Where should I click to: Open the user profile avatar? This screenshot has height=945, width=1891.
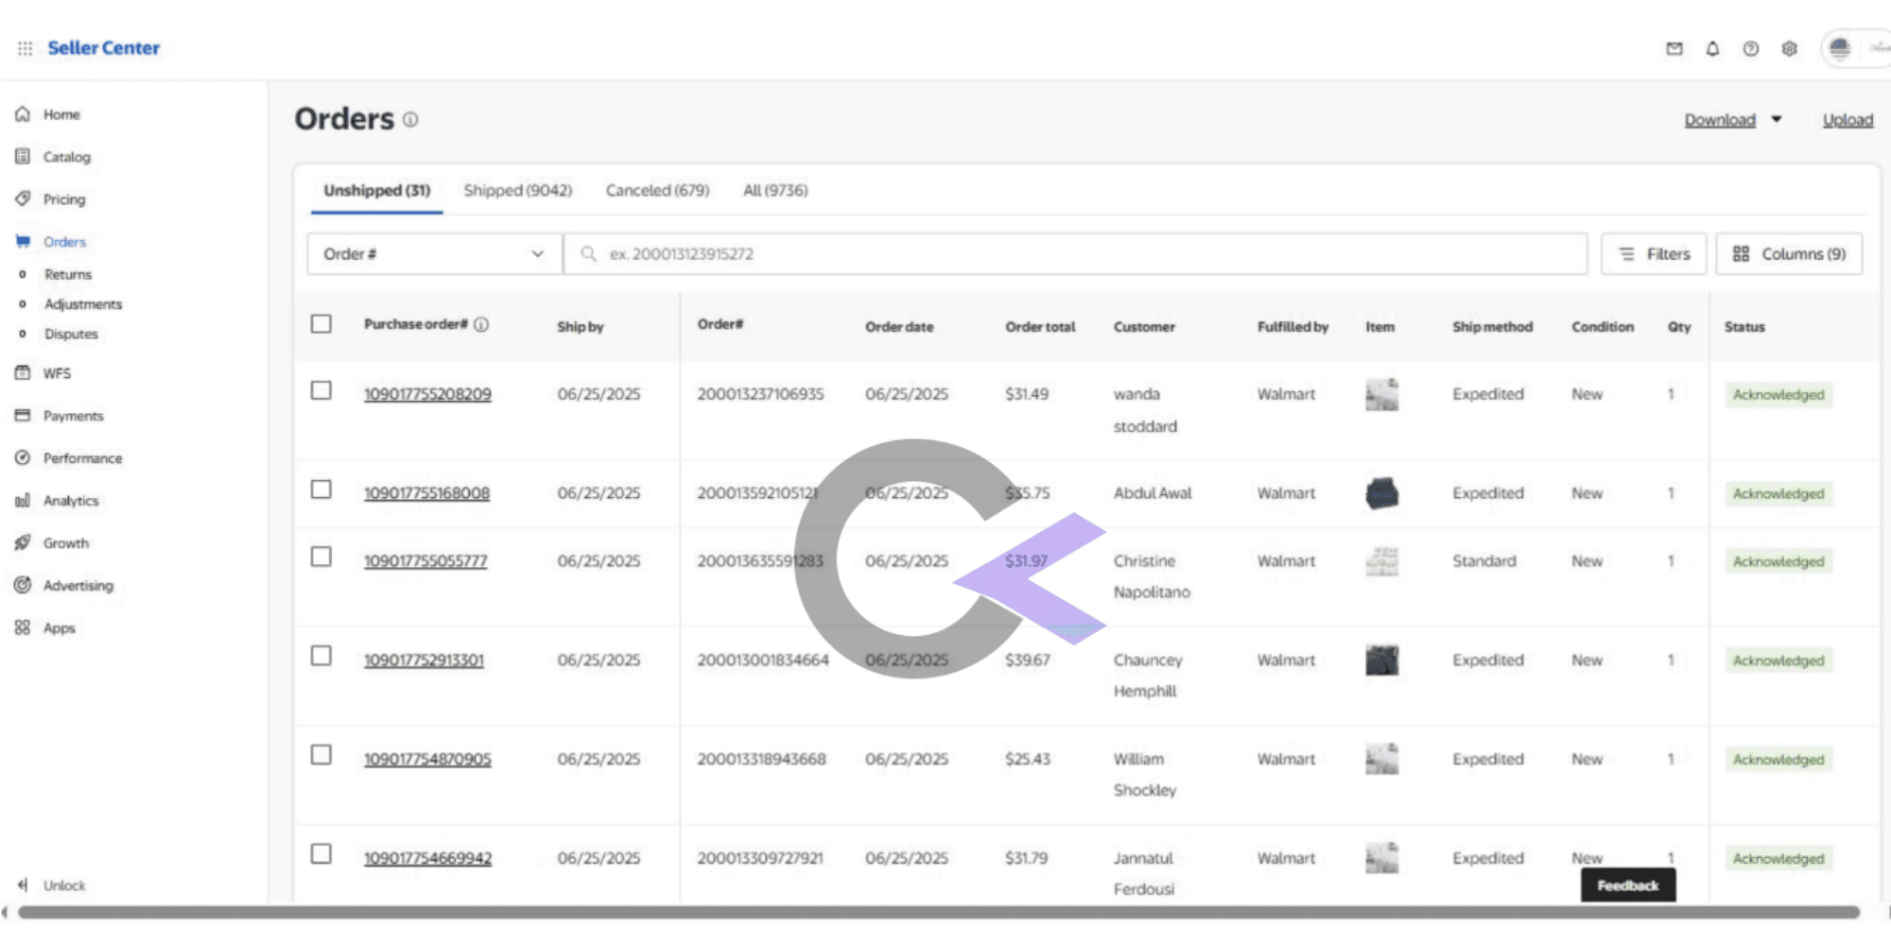click(x=1840, y=48)
